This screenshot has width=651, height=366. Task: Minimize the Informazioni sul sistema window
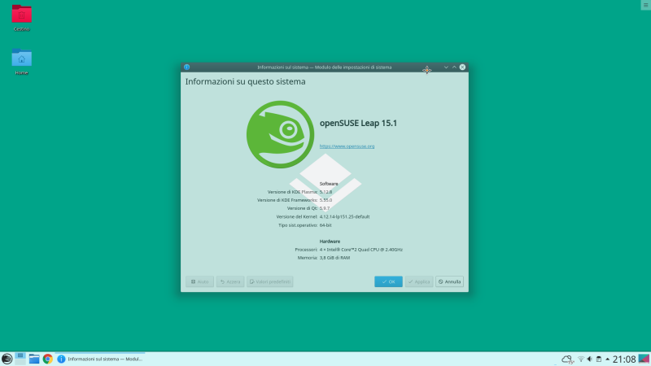tap(446, 67)
